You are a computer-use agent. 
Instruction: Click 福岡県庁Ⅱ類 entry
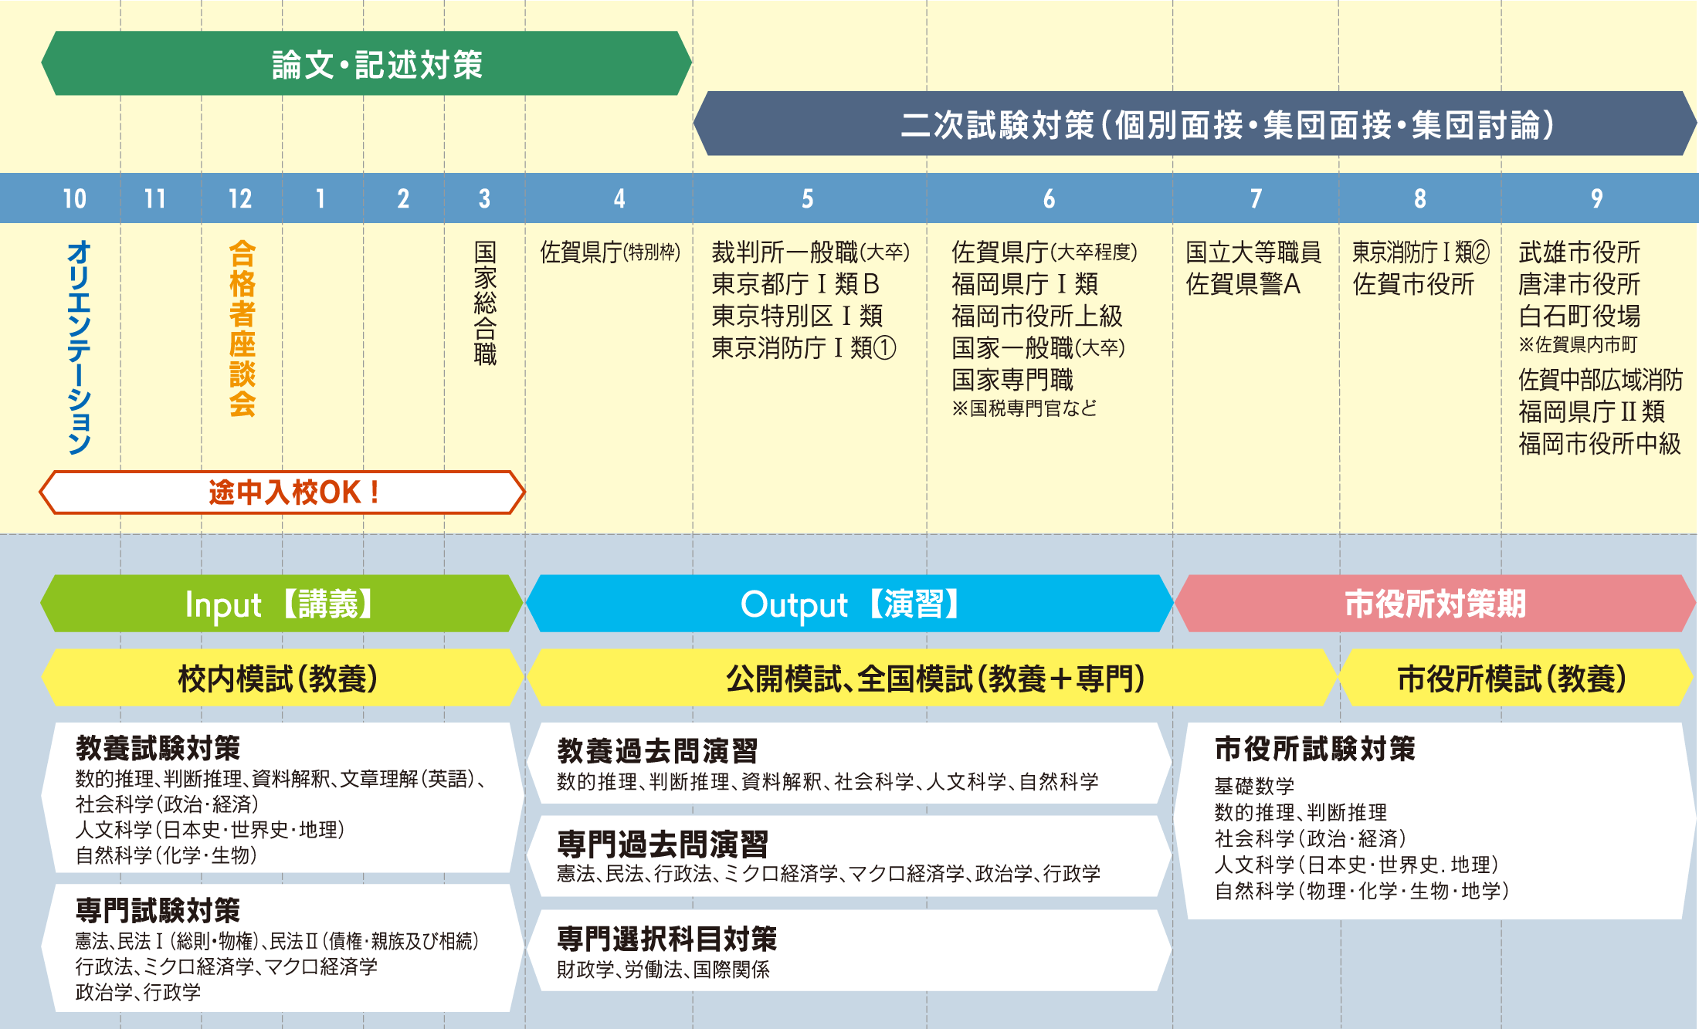tap(1591, 411)
